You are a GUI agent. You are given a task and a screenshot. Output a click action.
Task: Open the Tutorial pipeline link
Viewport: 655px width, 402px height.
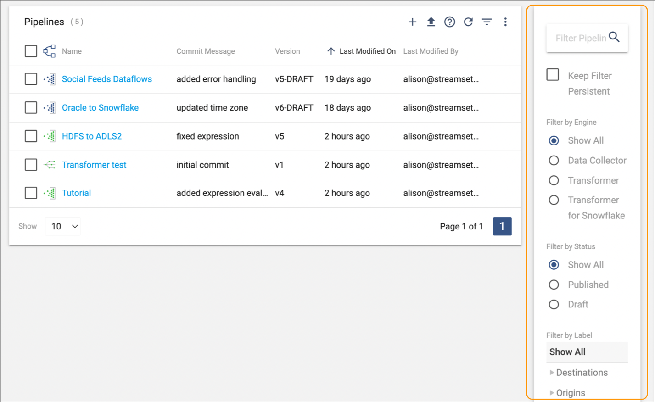coord(76,193)
